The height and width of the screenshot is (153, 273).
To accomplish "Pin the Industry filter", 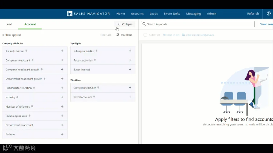I will [x=17, y=97].
